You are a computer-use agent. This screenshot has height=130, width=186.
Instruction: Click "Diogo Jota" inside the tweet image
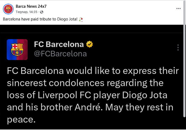145,95
